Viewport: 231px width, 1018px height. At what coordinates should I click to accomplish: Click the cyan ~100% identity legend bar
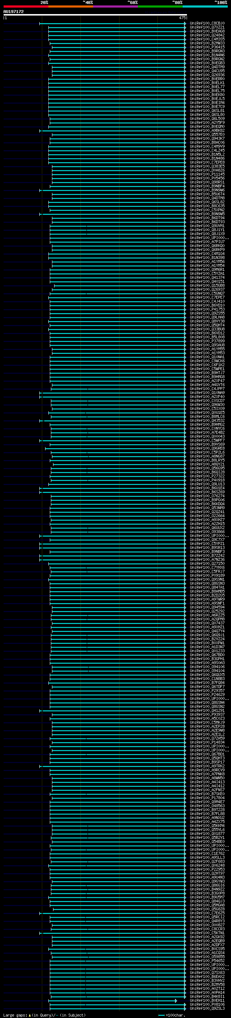pyautogui.click(x=205, y=7)
